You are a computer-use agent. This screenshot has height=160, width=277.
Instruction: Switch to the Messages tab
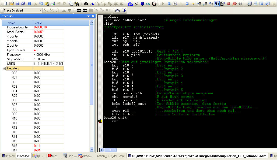pos(54,156)
